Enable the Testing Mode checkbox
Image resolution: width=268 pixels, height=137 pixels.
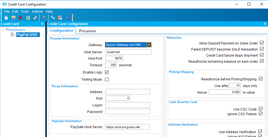(x=107, y=79)
